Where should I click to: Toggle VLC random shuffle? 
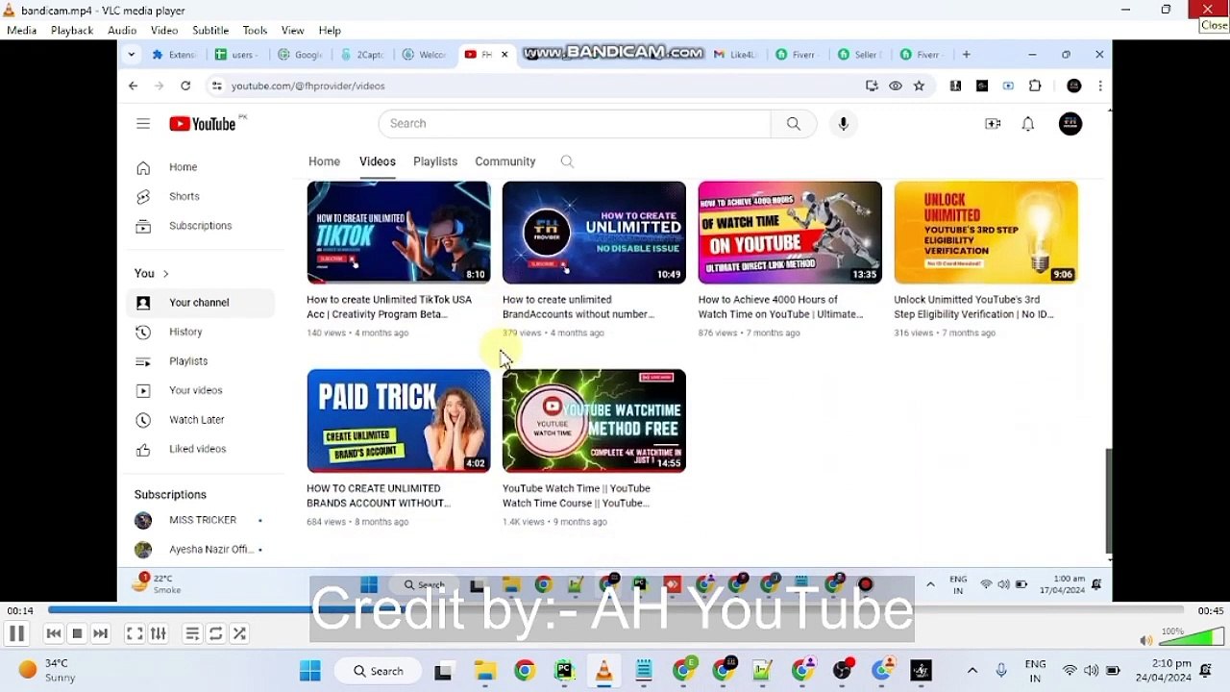click(239, 633)
